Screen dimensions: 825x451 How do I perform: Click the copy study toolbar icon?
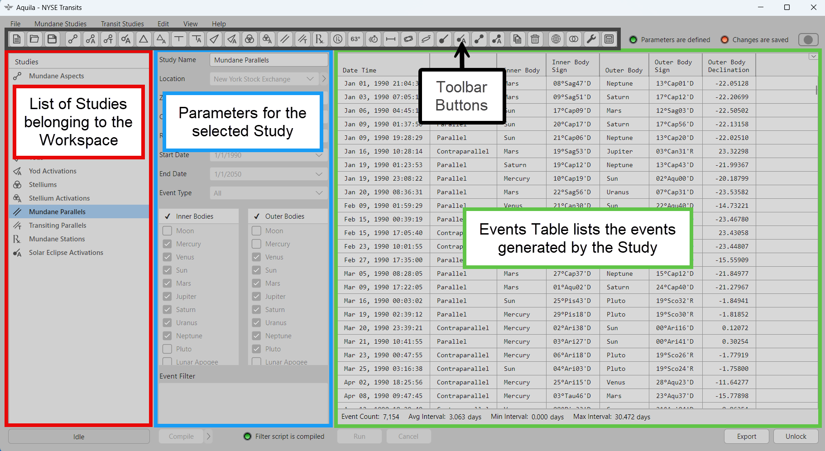tap(517, 39)
